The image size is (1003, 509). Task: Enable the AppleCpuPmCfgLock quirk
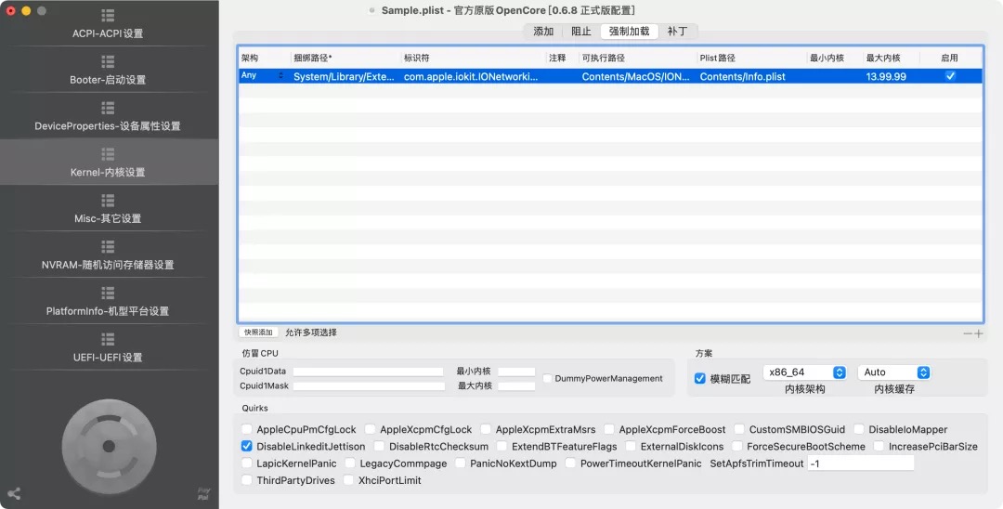coord(247,430)
